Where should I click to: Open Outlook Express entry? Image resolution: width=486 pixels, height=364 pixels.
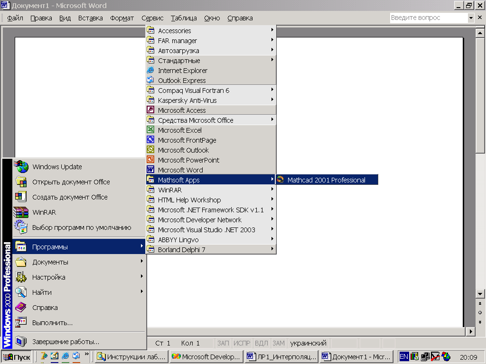211,81
